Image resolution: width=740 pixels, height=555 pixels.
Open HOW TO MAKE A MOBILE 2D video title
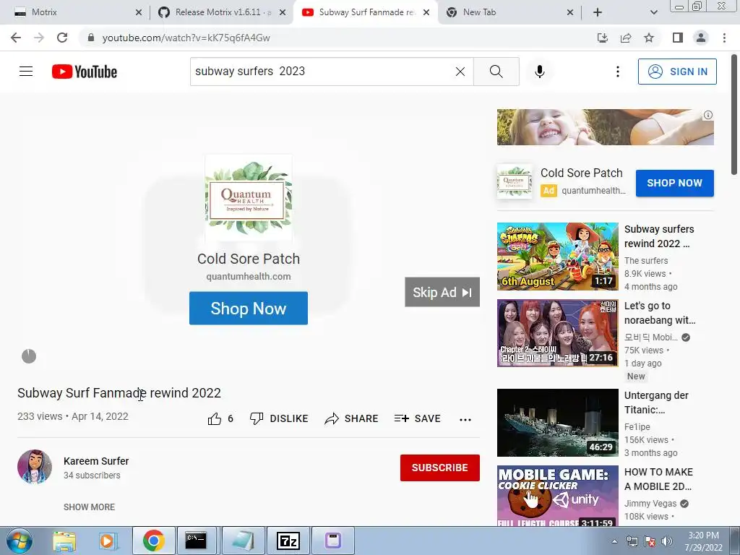pos(658,479)
